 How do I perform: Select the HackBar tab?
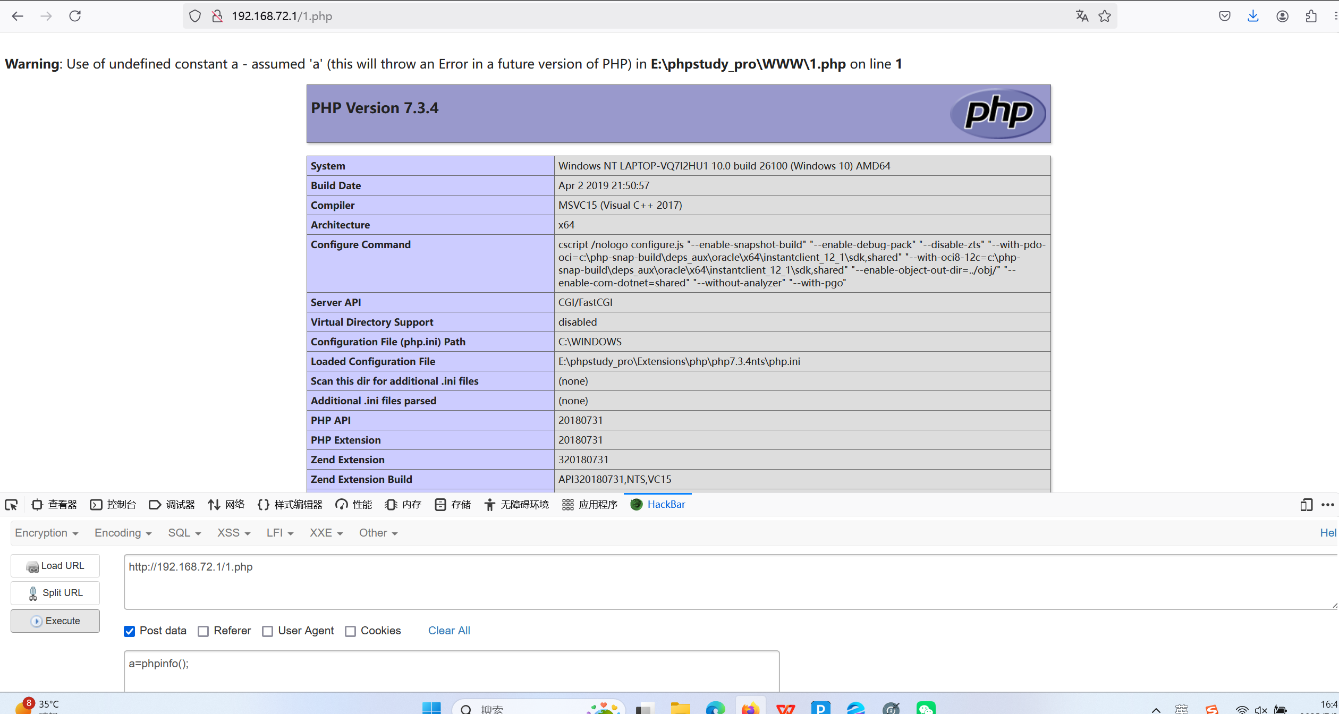(657, 505)
